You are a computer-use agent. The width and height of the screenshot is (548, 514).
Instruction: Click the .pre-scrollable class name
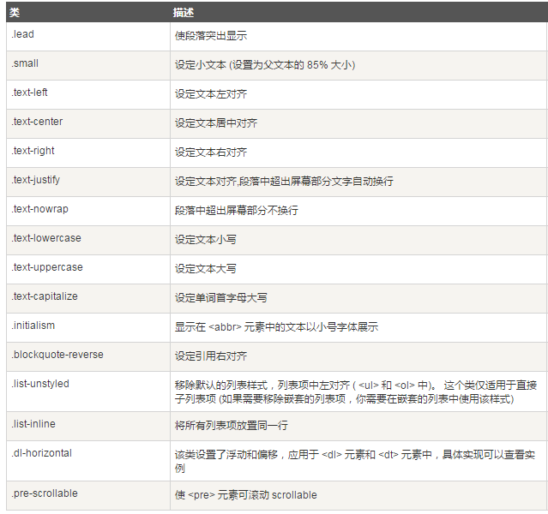point(45,493)
